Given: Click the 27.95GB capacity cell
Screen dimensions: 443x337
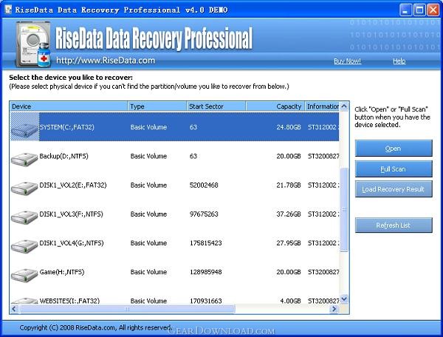Looking at the screenshot, I should pyautogui.click(x=289, y=243).
